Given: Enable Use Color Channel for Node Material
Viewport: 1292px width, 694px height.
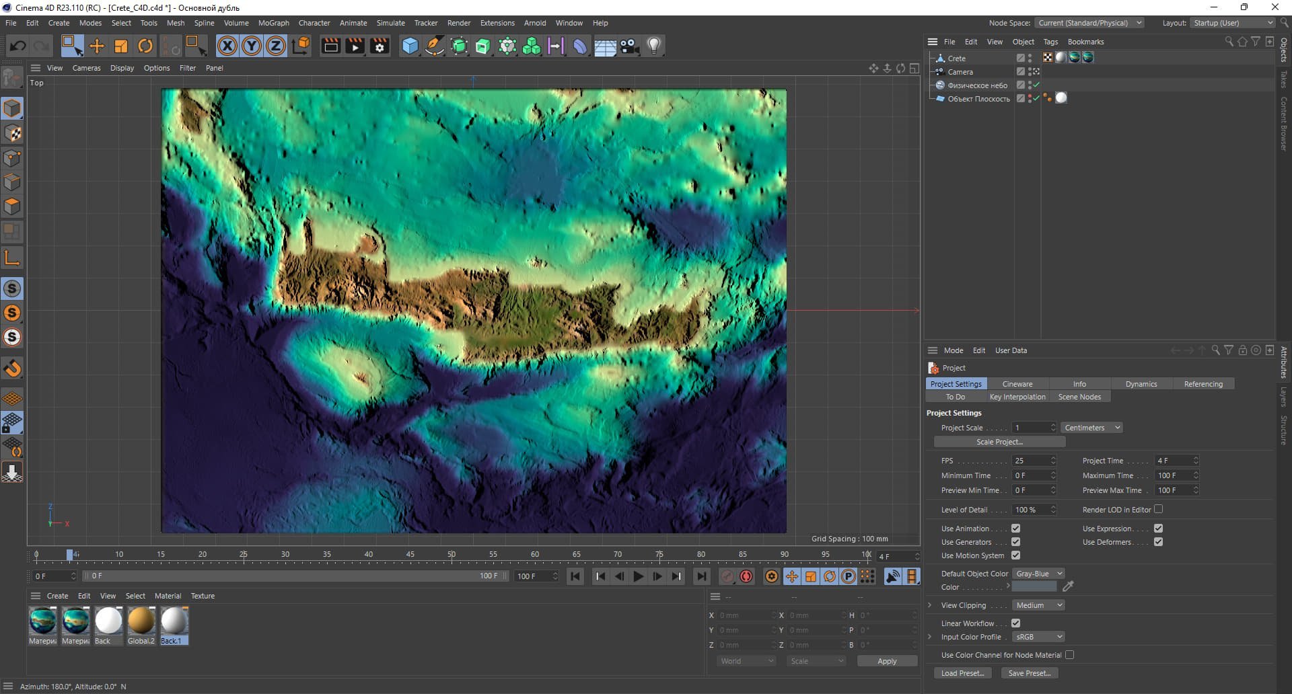Looking at the screenshot, I should pyautogui.click(x=1069, y=655).
